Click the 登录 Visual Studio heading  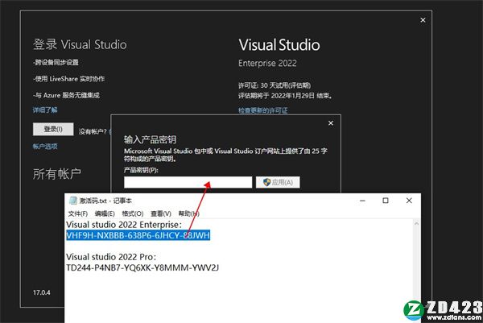pyautogui.click(x=80, y=44)
